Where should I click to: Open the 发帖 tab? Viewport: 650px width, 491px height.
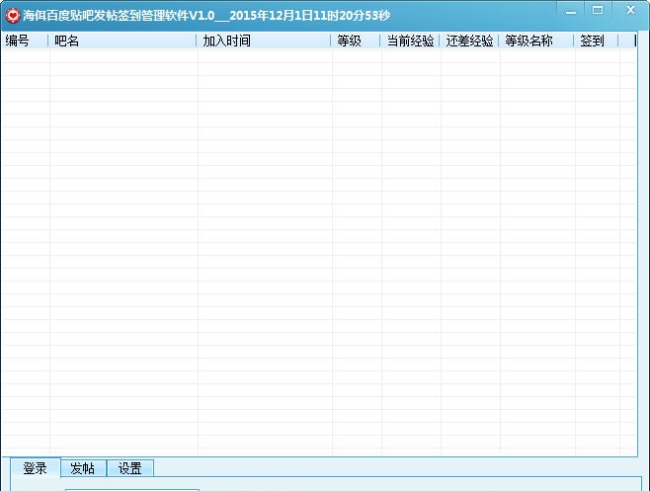(x=83, y=468)
